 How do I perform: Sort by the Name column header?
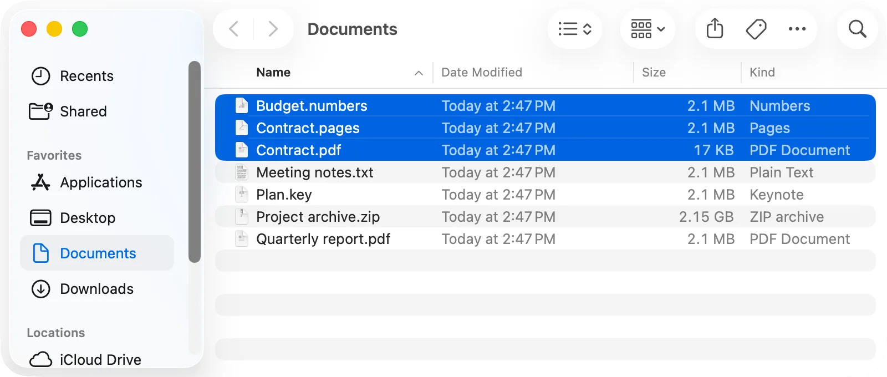click(x=273, y=73)
